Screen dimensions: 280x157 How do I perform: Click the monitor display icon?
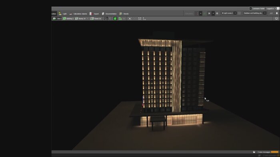[x=276, y=18]
